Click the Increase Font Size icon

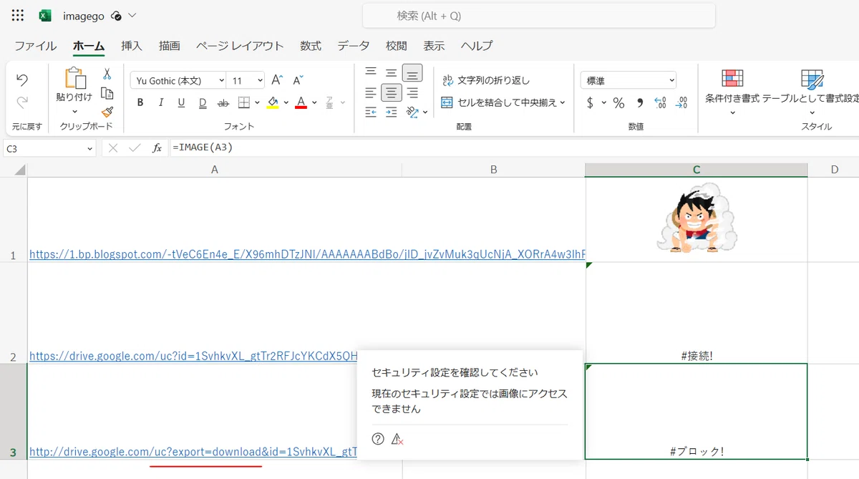click(x=277, y=80)
